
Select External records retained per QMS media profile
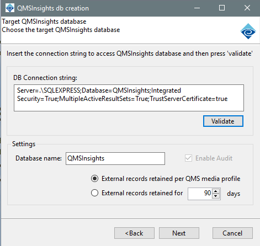[95, 179]
